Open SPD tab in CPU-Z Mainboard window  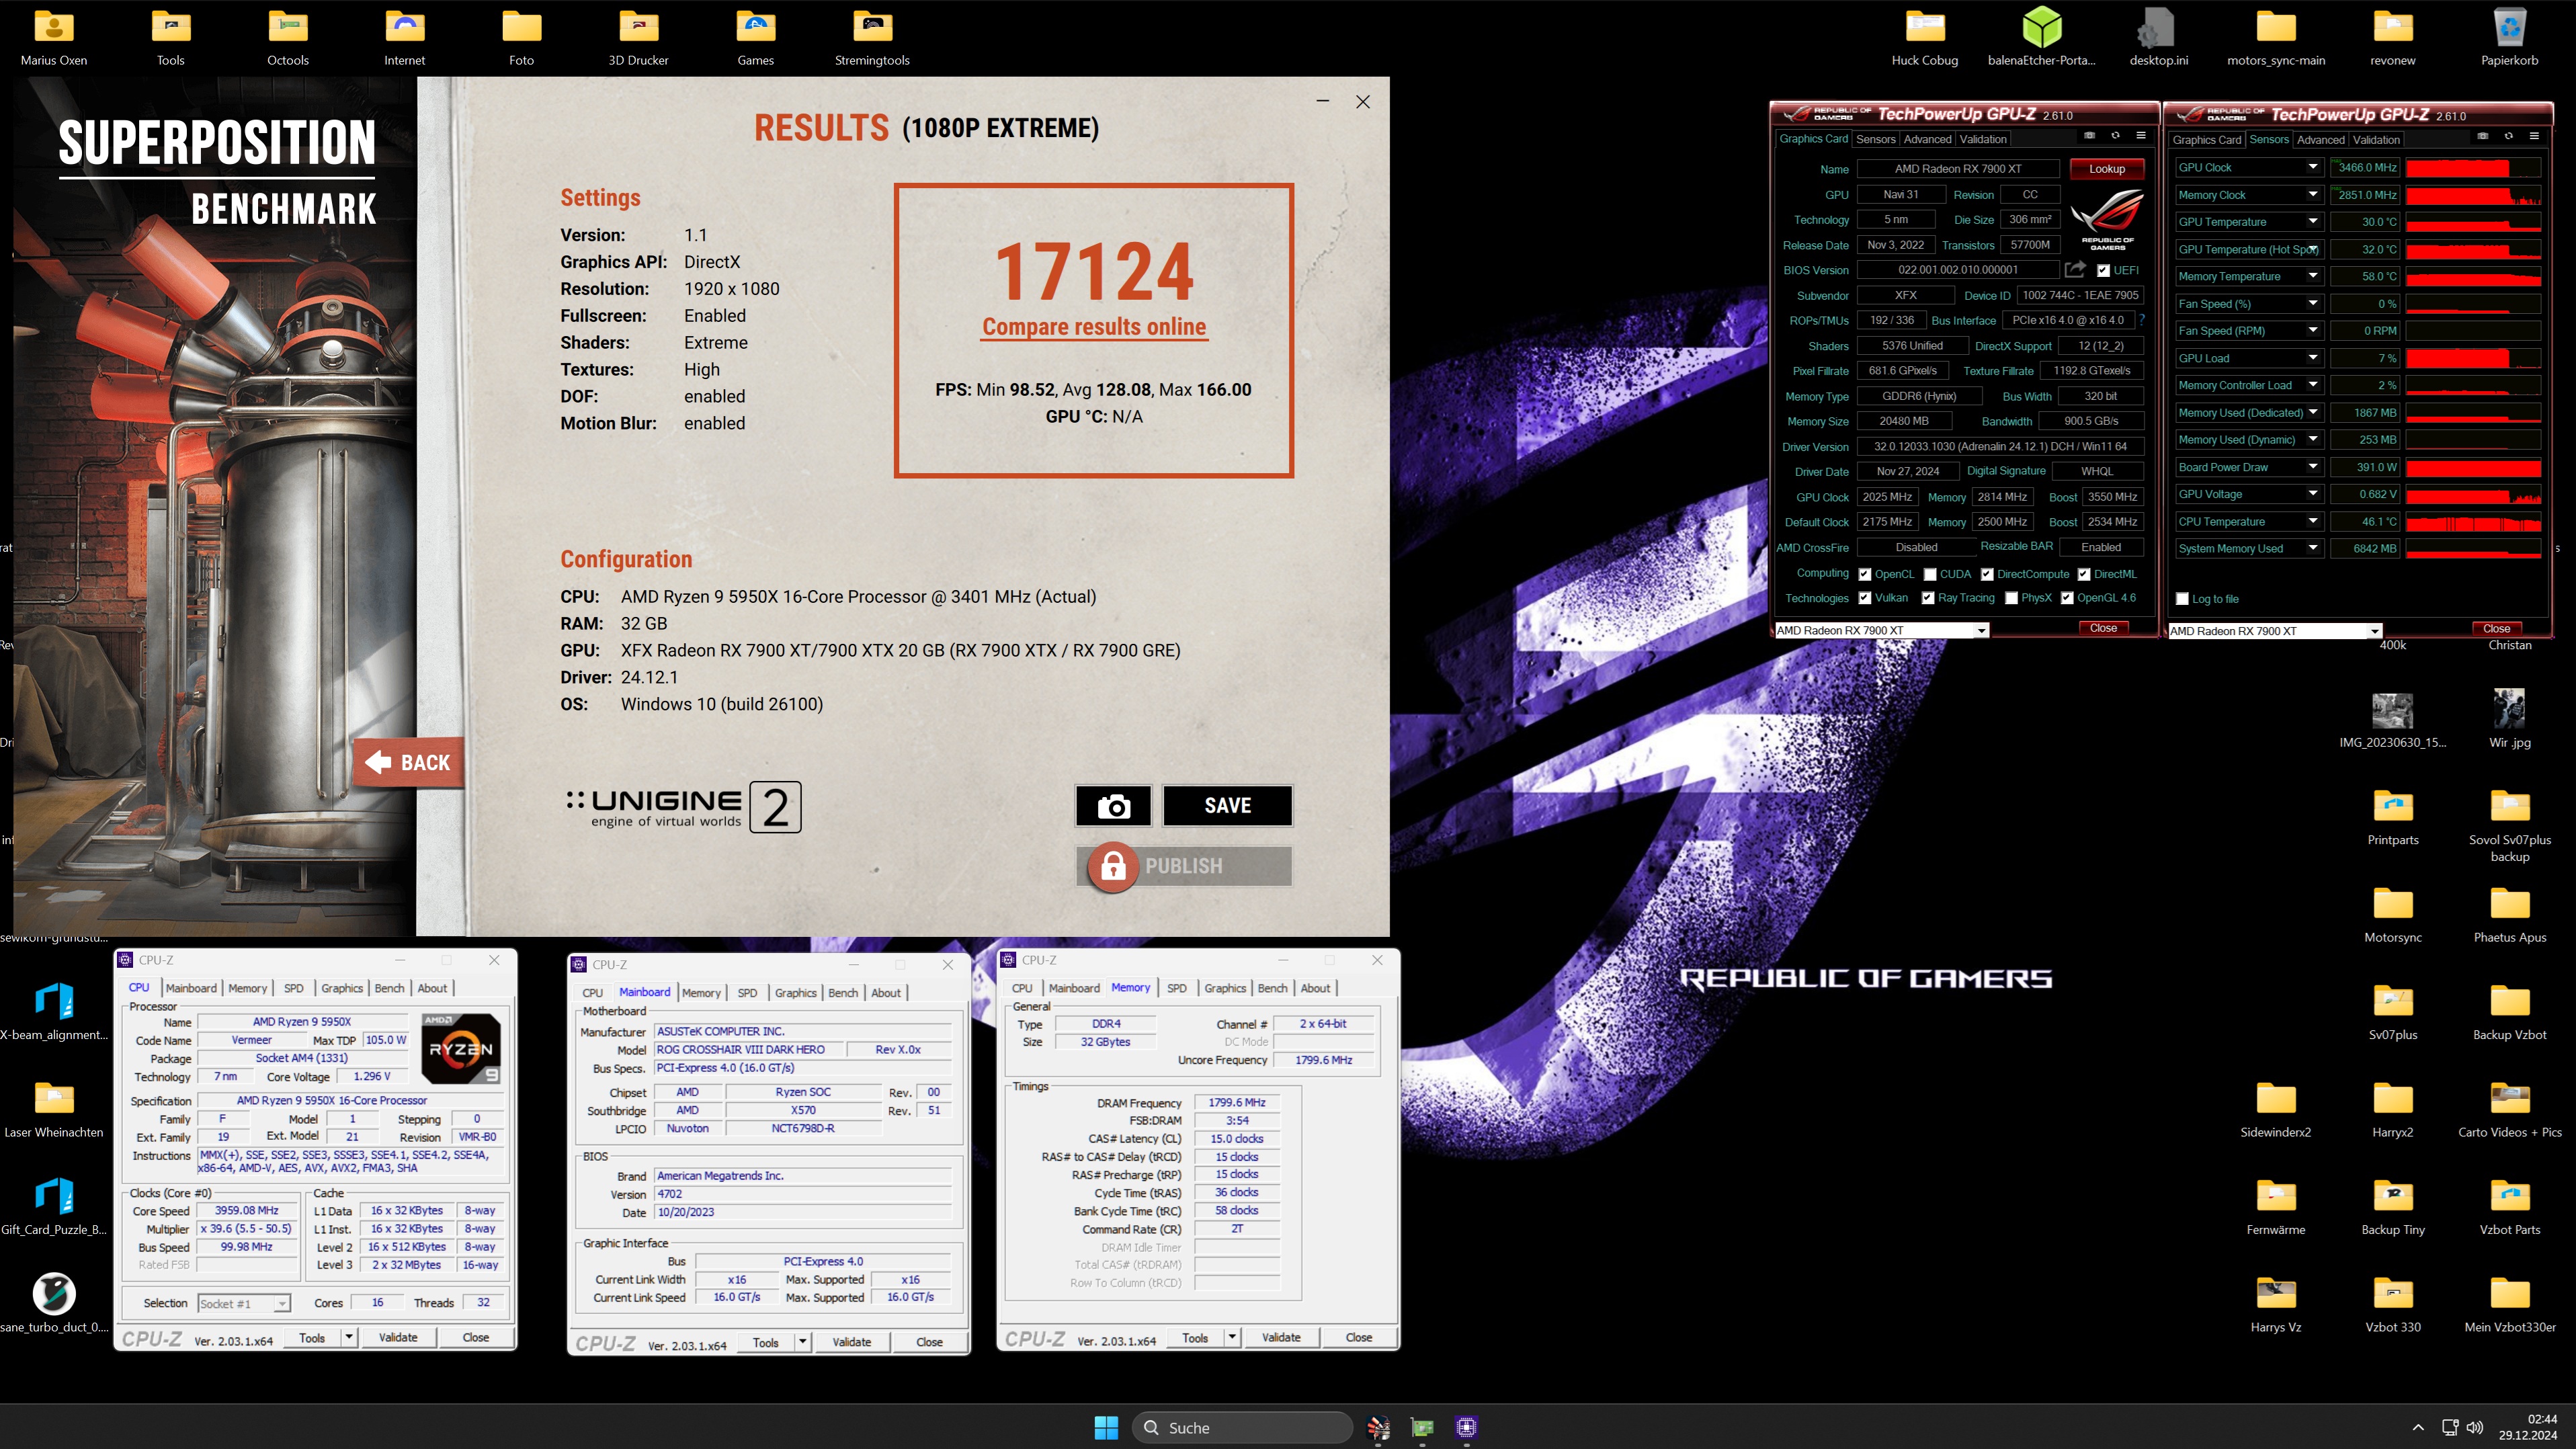(x=747, y=993)
